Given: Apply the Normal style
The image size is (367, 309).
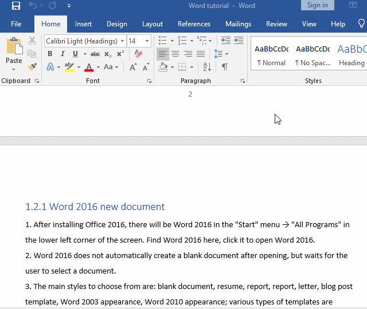Looking at the screenshot, I should click(x=271, y=56).
